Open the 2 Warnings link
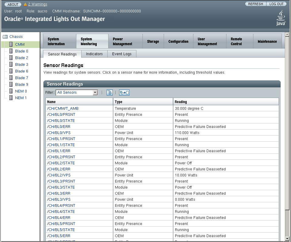Image resolution: width=291 pixels, height=242 pixels. [38, 4]
